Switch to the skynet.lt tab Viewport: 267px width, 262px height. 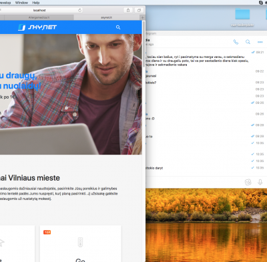[107, 17]
